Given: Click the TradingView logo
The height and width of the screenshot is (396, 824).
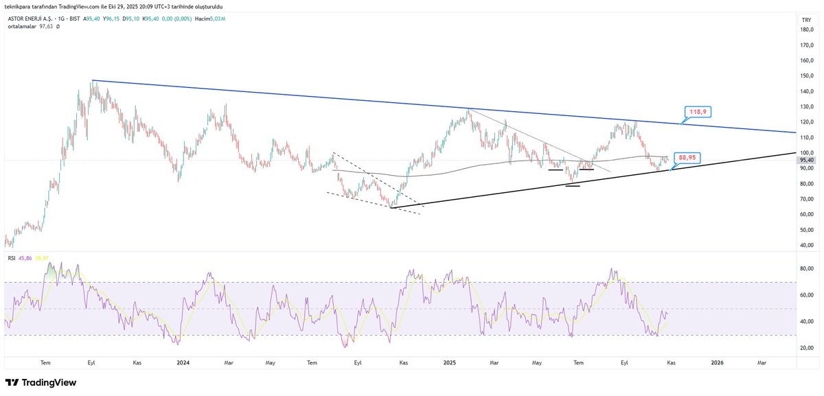Looking at the screenshot, I should [41, 382].
